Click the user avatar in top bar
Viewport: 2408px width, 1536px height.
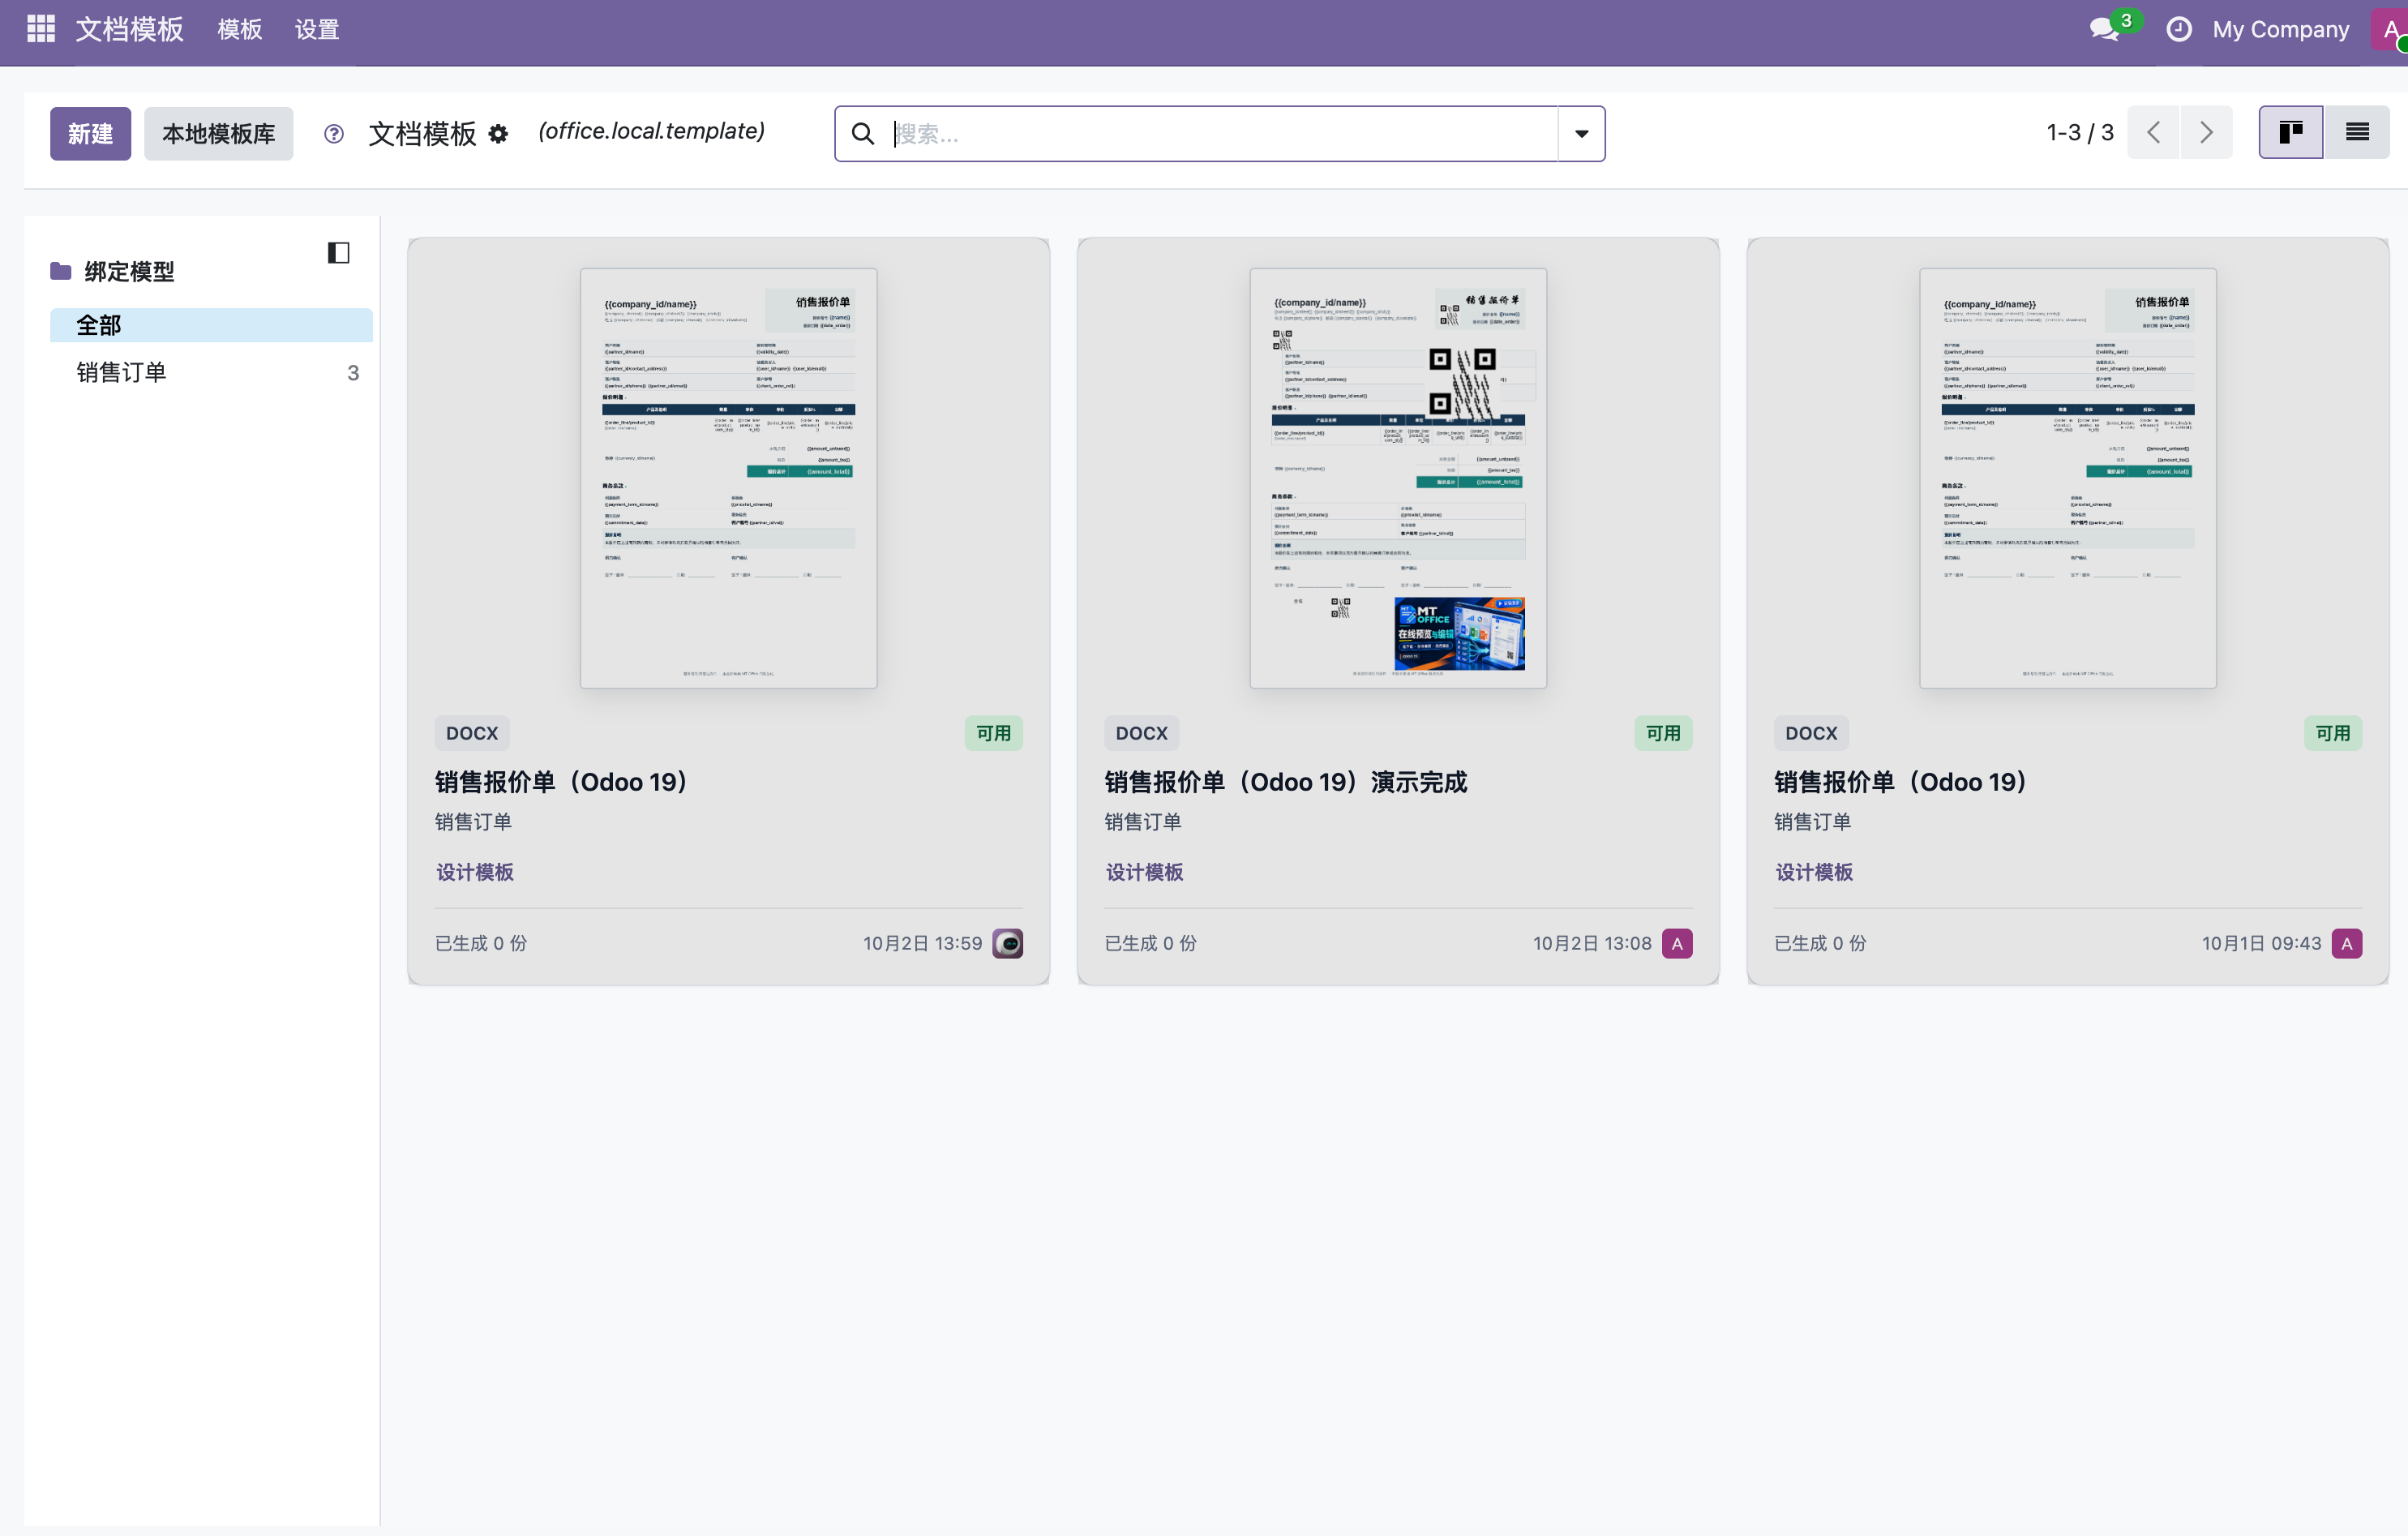pyautogui.click(x=2390, y=29)
